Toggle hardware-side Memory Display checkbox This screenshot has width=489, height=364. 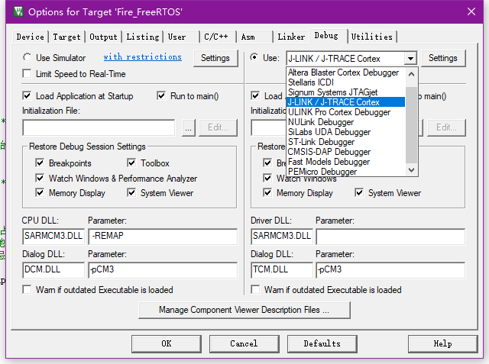(267, 193)
